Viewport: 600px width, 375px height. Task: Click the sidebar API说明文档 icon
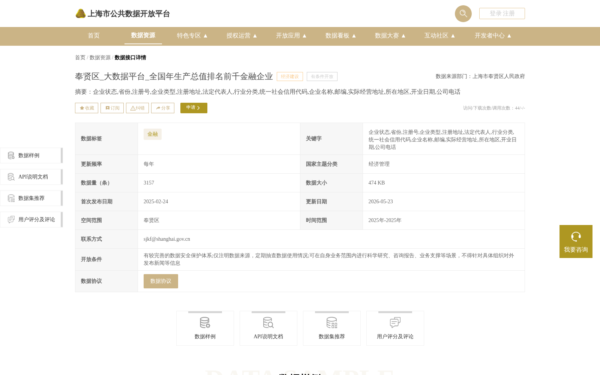(11, 177)
